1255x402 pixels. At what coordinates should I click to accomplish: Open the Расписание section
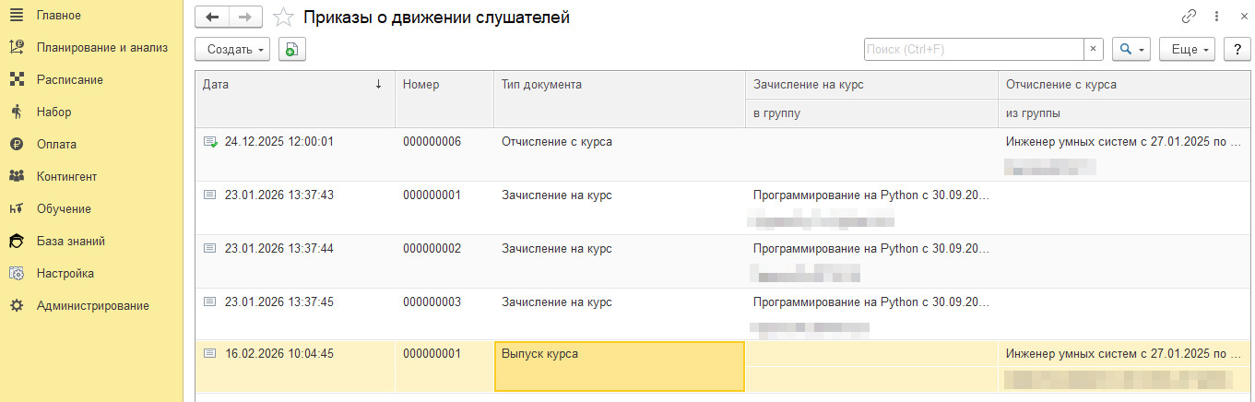pos(70,79)
